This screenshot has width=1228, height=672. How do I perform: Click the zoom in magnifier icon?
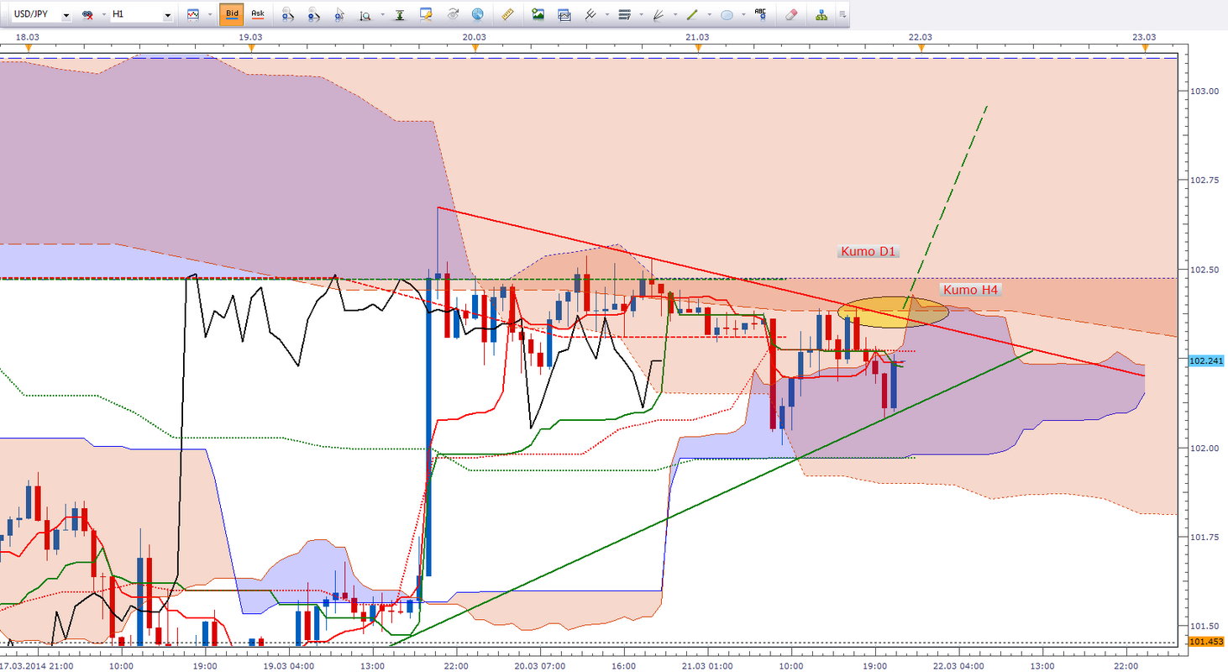point(288,14)
